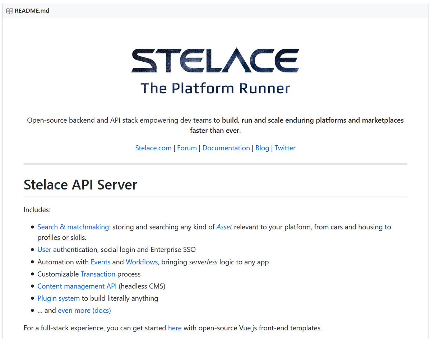
Task: Open the Documentation link
Action: 226,148
